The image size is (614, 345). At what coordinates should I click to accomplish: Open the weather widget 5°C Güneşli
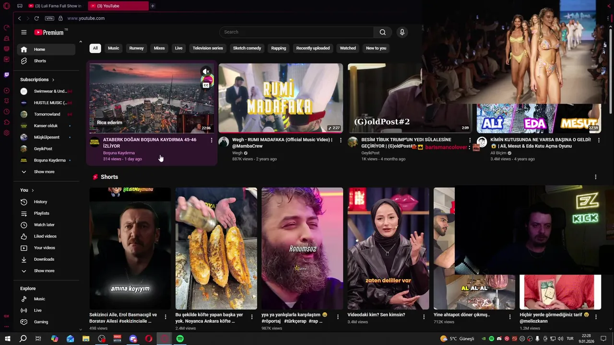coord(457,339)
